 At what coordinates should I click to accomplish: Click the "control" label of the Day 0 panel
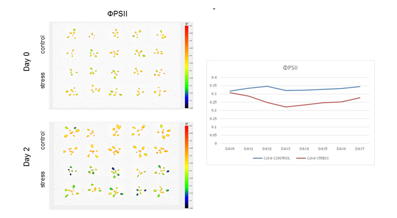click(x=43, y=44)
